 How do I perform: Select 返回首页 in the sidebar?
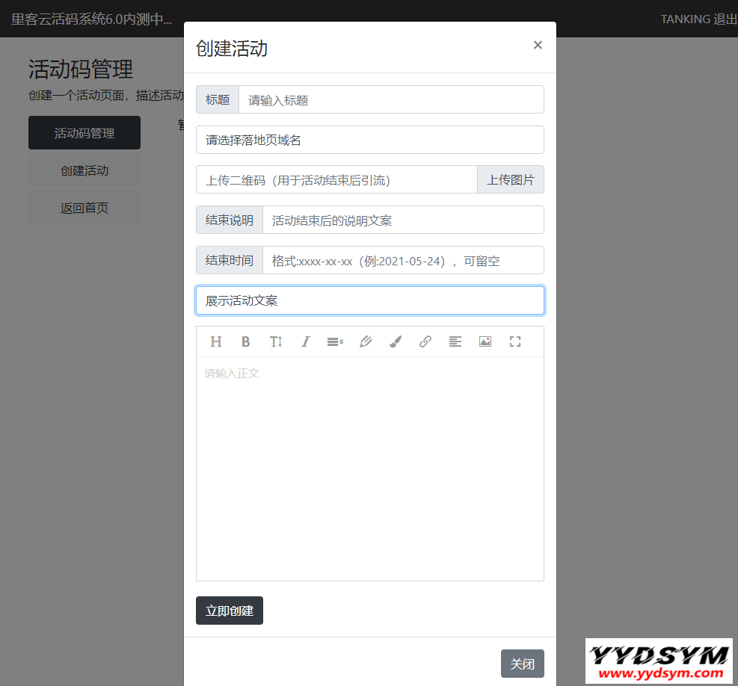coord(84,208)
